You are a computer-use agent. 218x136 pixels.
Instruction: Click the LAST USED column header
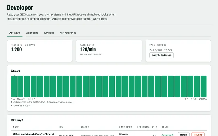click(x=126, y=127)
